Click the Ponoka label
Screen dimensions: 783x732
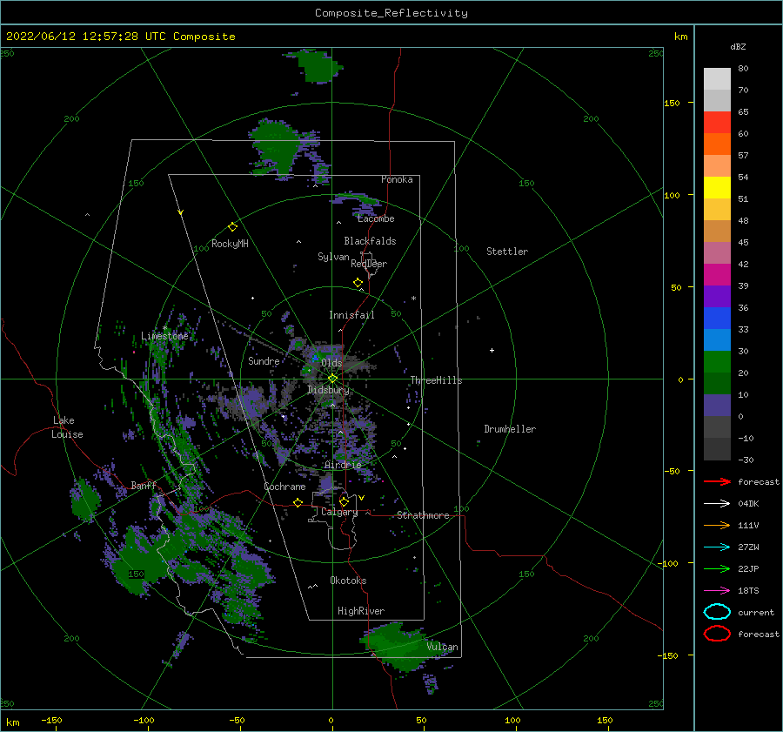tap(397, 179)
